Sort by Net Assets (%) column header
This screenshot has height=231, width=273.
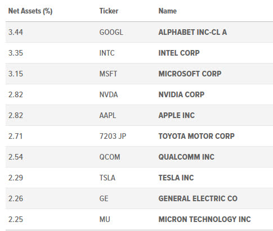click(30, 11)
